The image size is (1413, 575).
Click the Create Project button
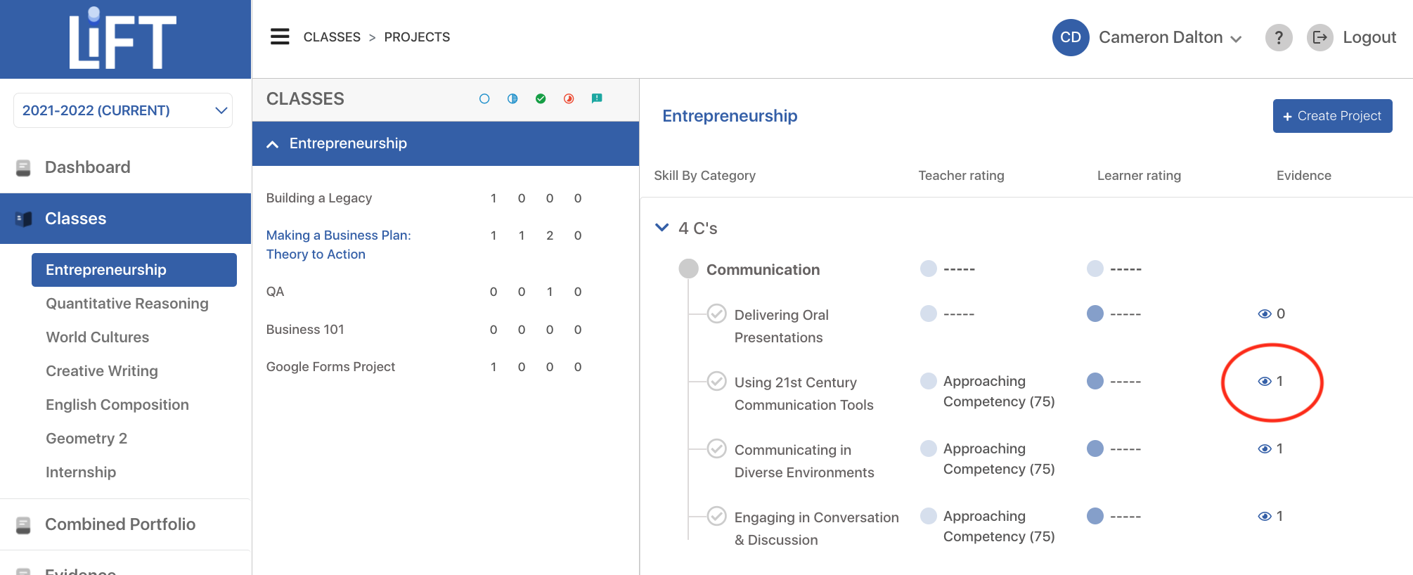(x=1332, y=116)
